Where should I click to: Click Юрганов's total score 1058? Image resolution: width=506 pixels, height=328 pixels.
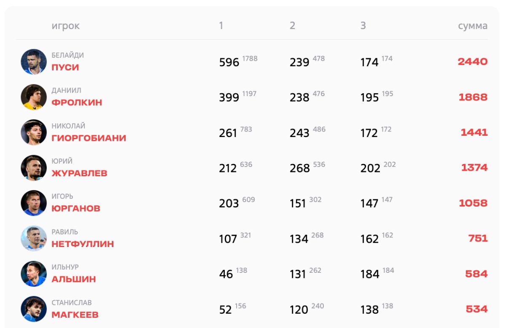pos(473,203)
